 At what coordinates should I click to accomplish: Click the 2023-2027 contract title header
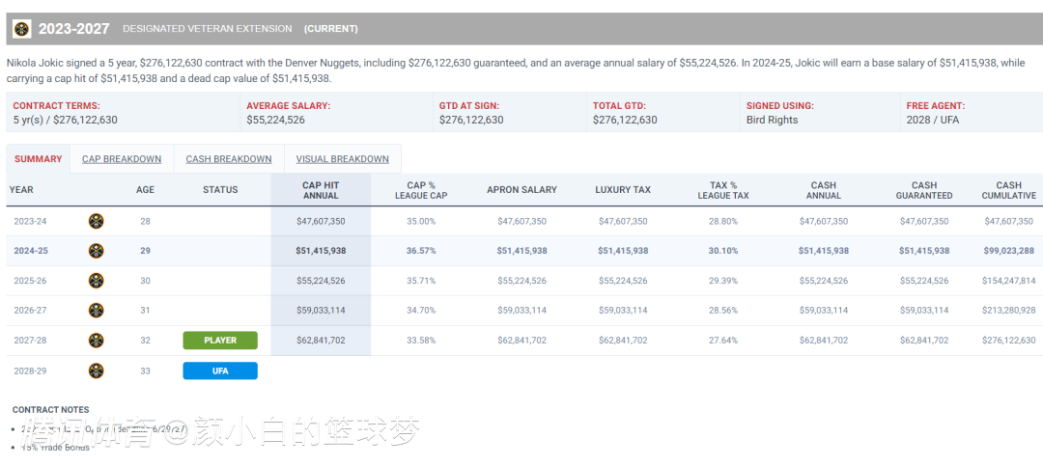[74, 29]
